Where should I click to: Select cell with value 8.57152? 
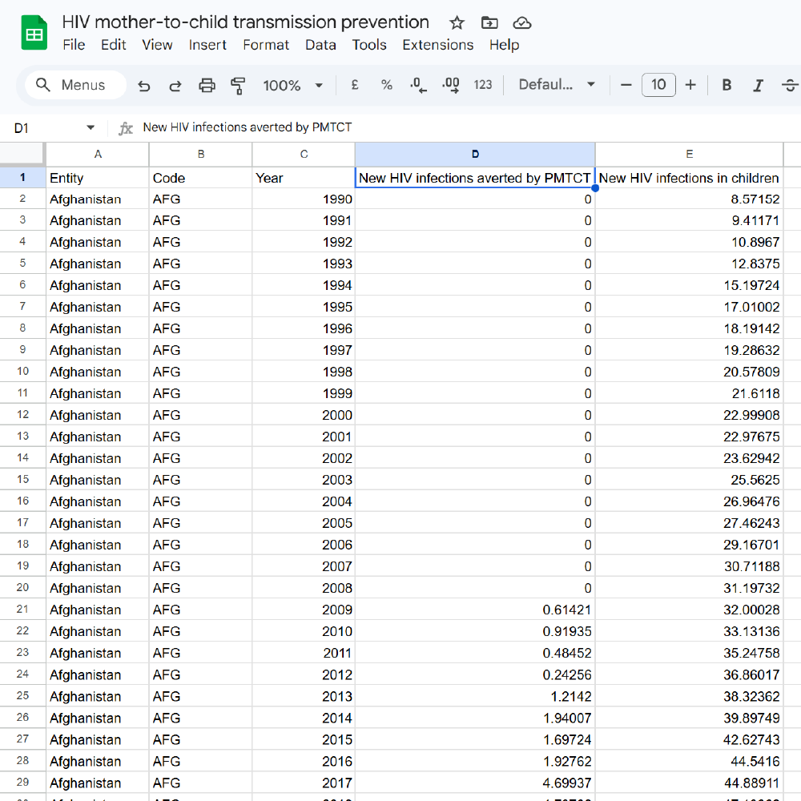(689, 199)
